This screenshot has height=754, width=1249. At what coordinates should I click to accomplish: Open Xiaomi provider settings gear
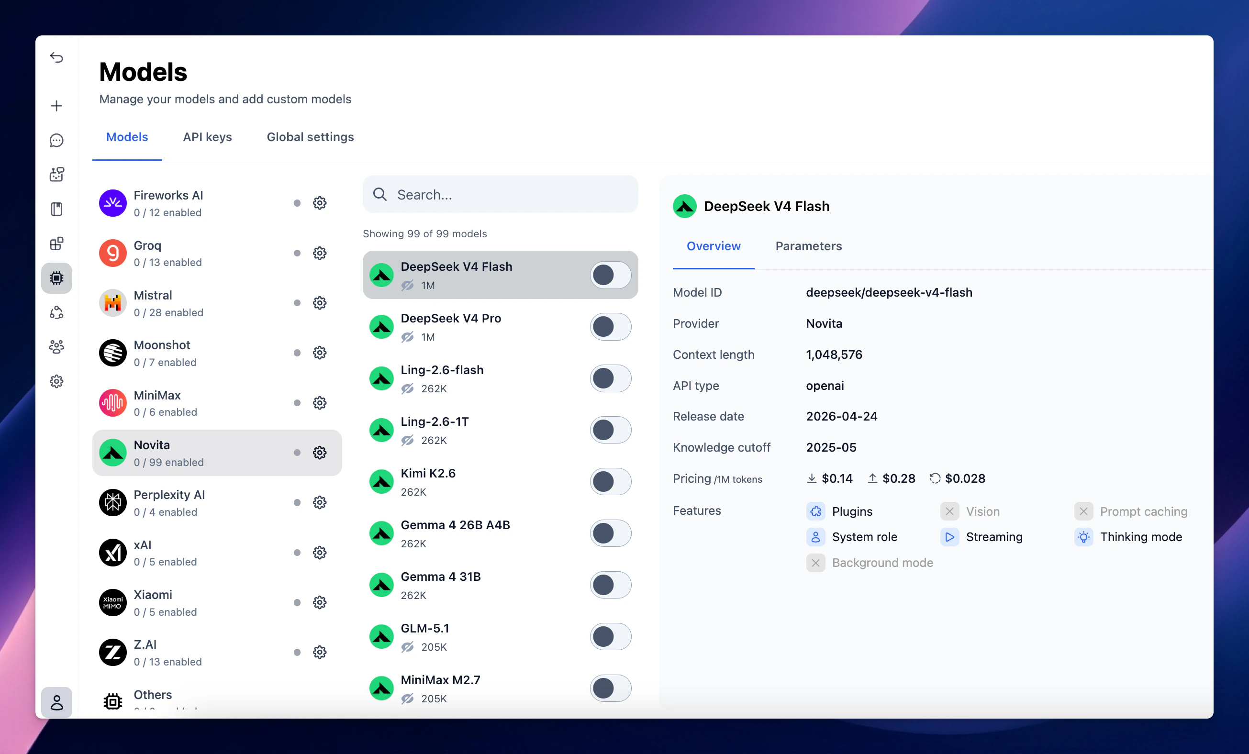click(319, 602)
